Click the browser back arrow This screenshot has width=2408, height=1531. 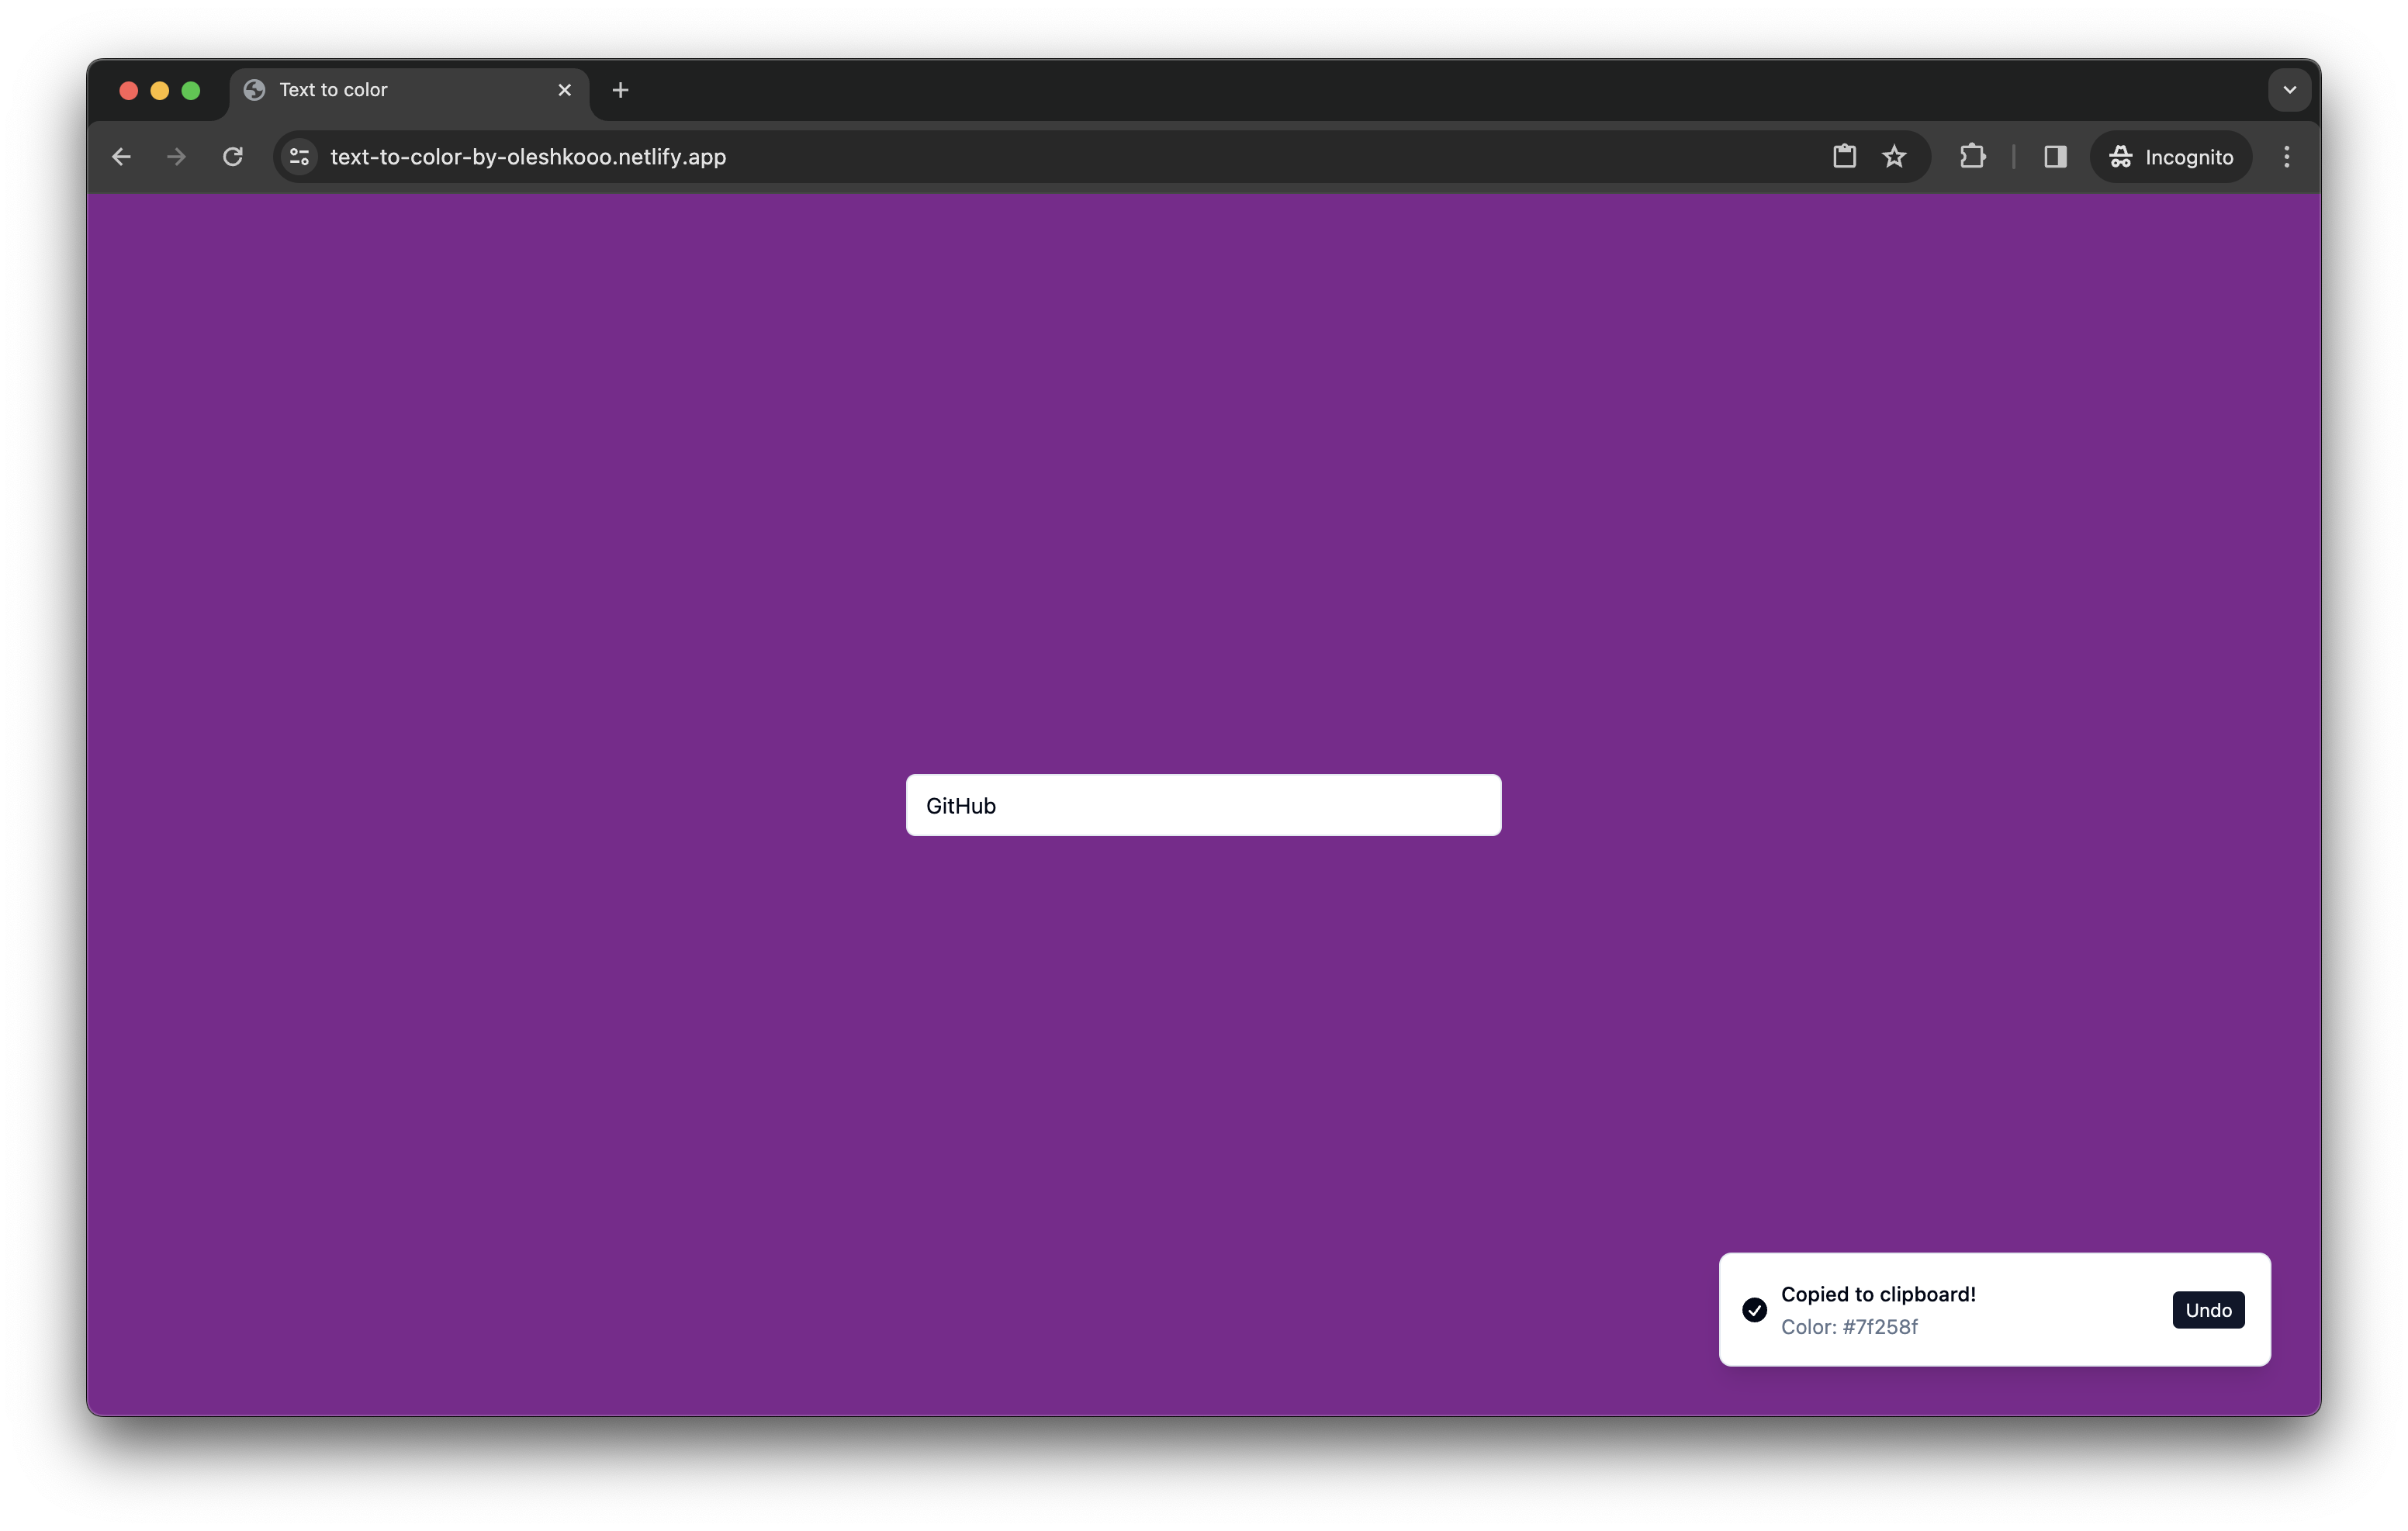pos(121,157)
